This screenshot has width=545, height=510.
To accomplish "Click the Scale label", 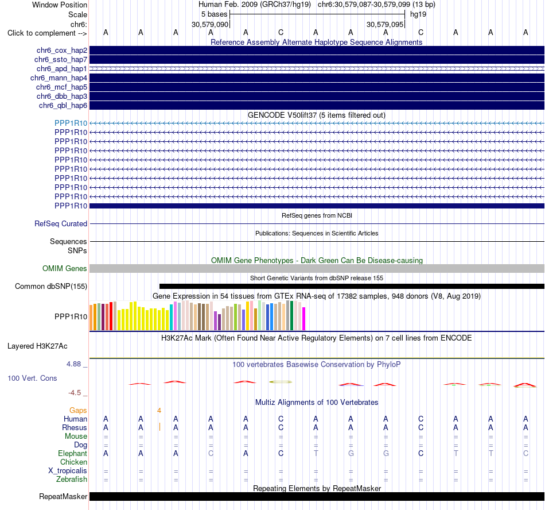I will pos(77,14).
